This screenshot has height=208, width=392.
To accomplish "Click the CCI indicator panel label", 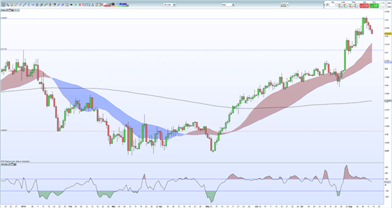I will [5, 164].
